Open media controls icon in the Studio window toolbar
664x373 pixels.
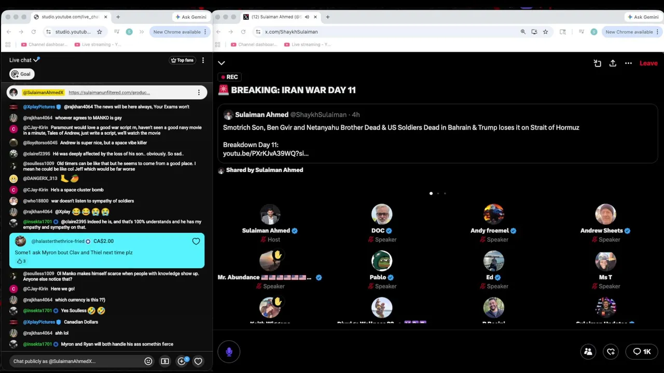[117, 32]
